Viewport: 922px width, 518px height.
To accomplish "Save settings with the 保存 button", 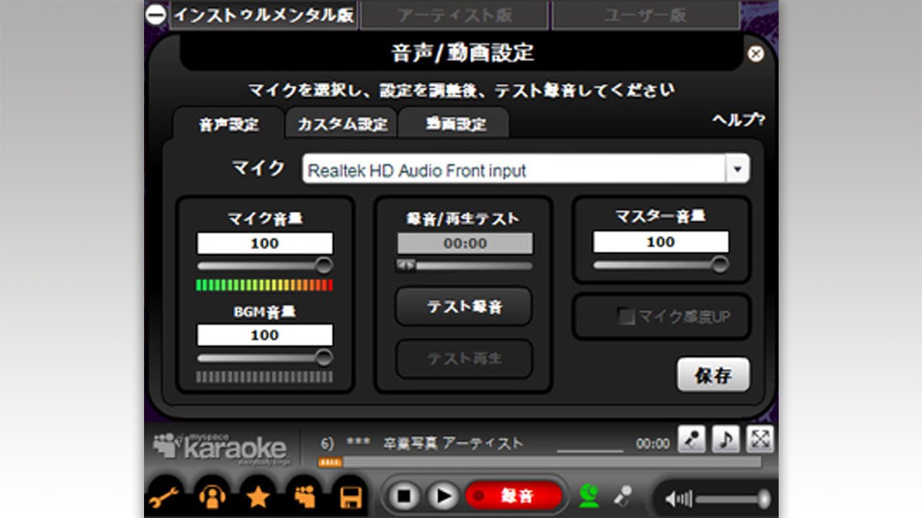I will [713, 375].
